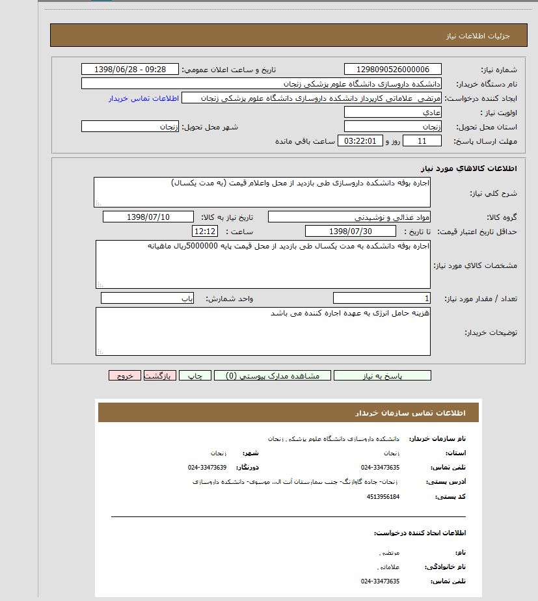Open the اطلاعات تماس خریدار link

tap(143, 98)
